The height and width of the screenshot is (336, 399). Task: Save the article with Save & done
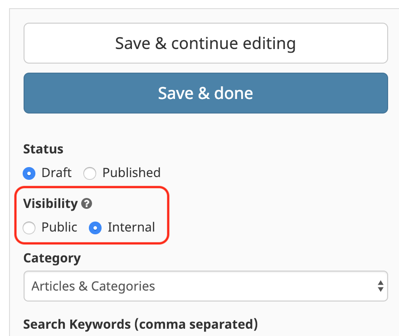[205, 93]
